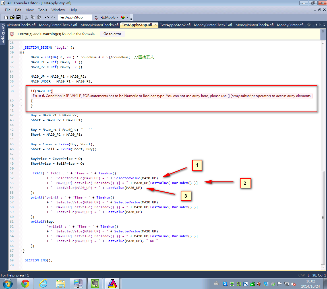327x289 pixels.
Task: Open the Code Snippets side panel
Action: coord(3,33)
